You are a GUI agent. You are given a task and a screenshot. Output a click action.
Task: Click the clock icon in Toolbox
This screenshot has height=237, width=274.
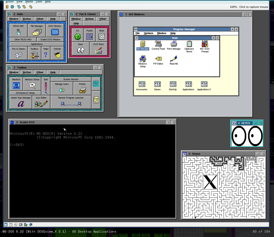96,84
